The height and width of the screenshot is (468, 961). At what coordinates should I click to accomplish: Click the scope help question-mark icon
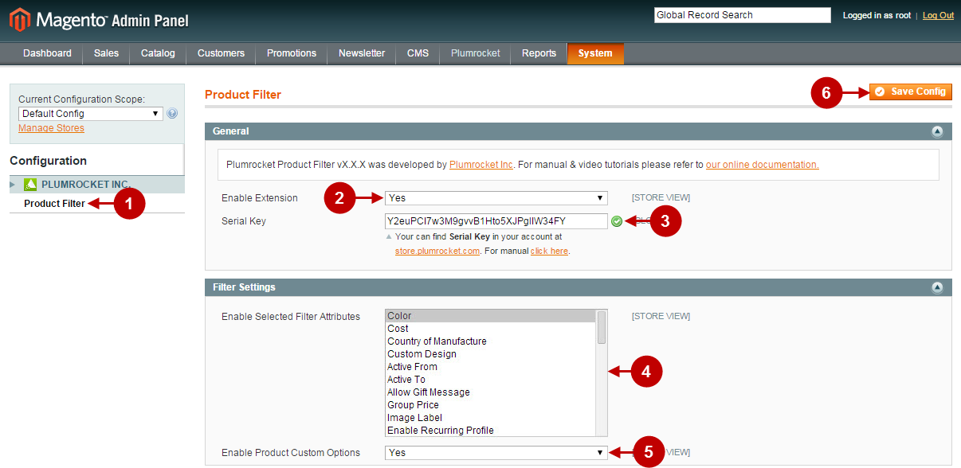coord(172,114)
